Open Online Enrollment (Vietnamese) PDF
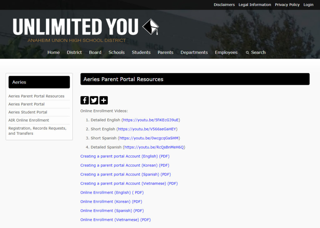 click(116, 220)
